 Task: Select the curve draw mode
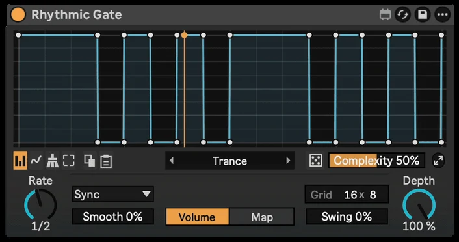[36, 160]
